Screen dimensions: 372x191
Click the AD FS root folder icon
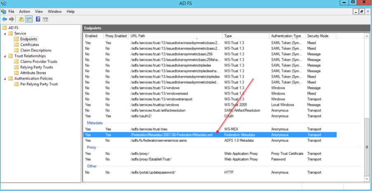(x=5, y=28)
